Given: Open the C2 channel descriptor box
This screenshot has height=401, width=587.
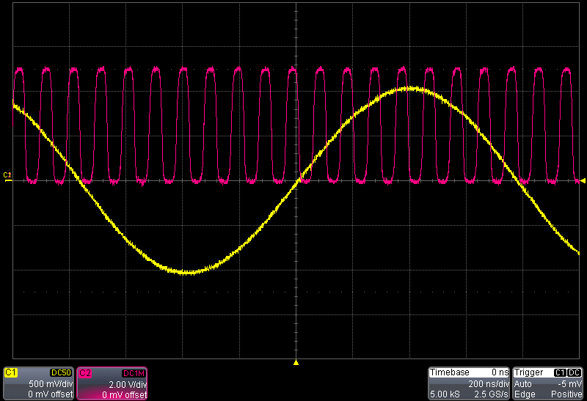Looking at the screenshot, I should coord(112,383).
